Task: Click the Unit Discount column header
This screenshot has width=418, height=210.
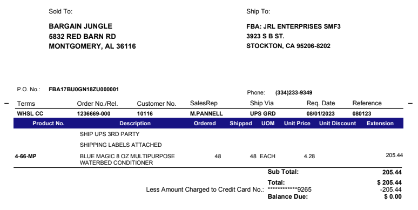Action: (338, 124)
